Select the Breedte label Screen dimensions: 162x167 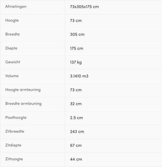12,34
